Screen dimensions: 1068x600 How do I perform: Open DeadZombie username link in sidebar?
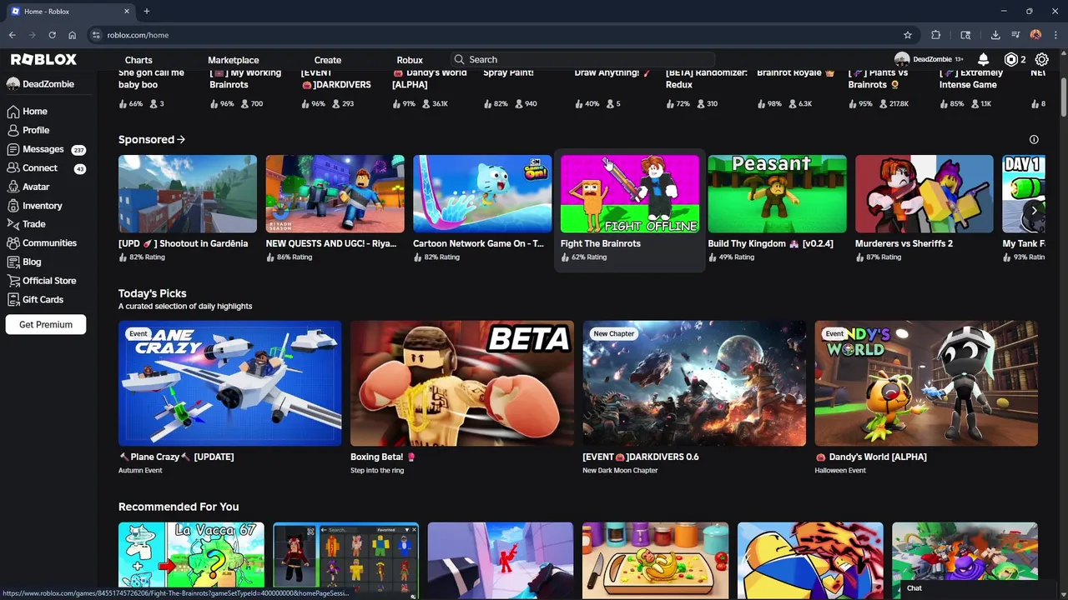(x=48, y=84)
